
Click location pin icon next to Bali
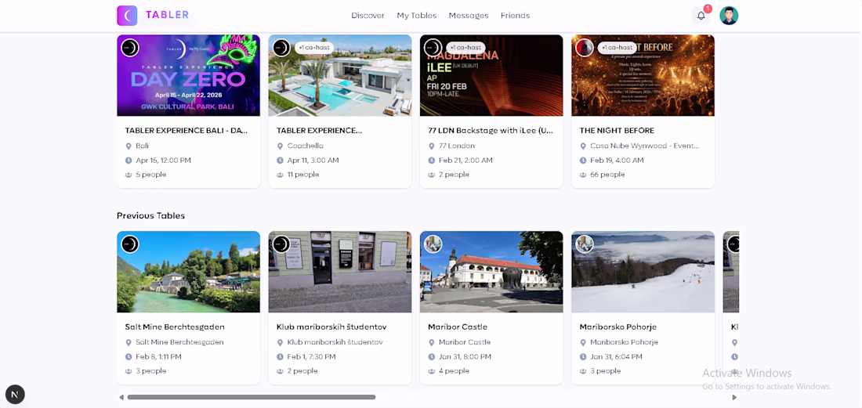[129, 146]
